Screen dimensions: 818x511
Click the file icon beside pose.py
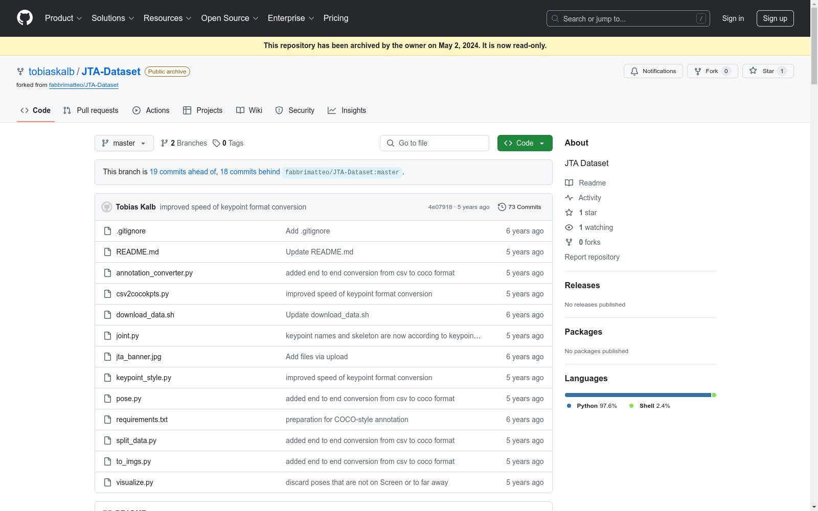tap(107, 399)
